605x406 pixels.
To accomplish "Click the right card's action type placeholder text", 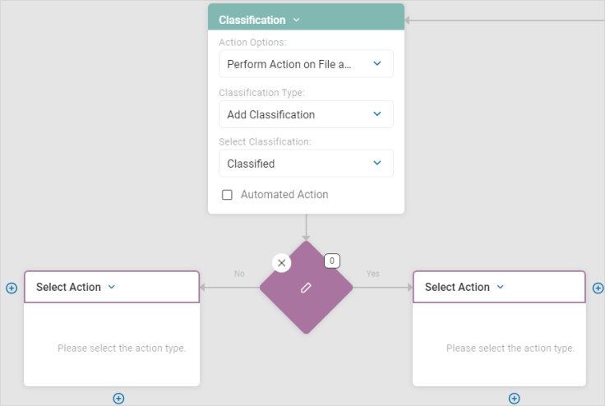I will (510, 348).
